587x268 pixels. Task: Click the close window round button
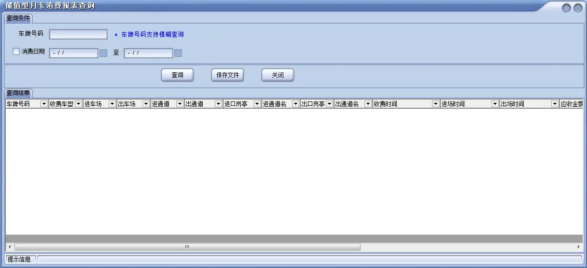(x=577, y=8)
